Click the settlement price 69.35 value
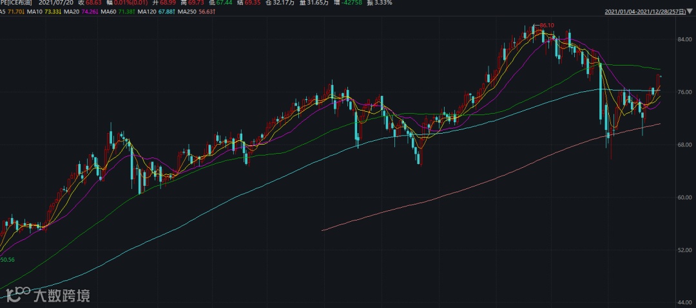 [252, 3]
